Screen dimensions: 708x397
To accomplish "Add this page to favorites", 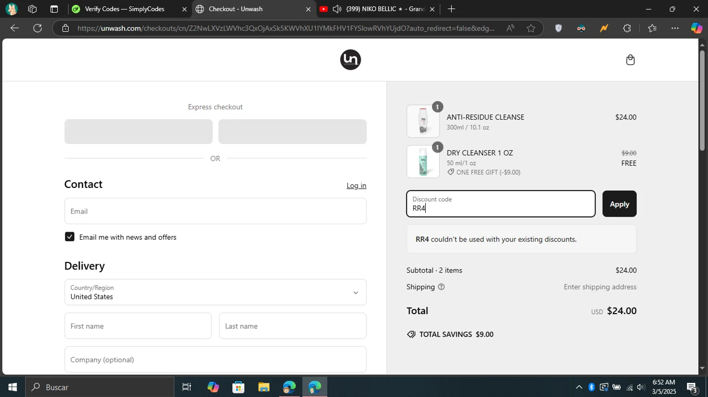I will (531, 28).
